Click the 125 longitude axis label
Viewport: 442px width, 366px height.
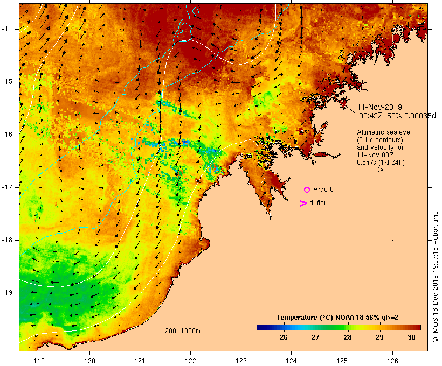(x=342, y=361)
